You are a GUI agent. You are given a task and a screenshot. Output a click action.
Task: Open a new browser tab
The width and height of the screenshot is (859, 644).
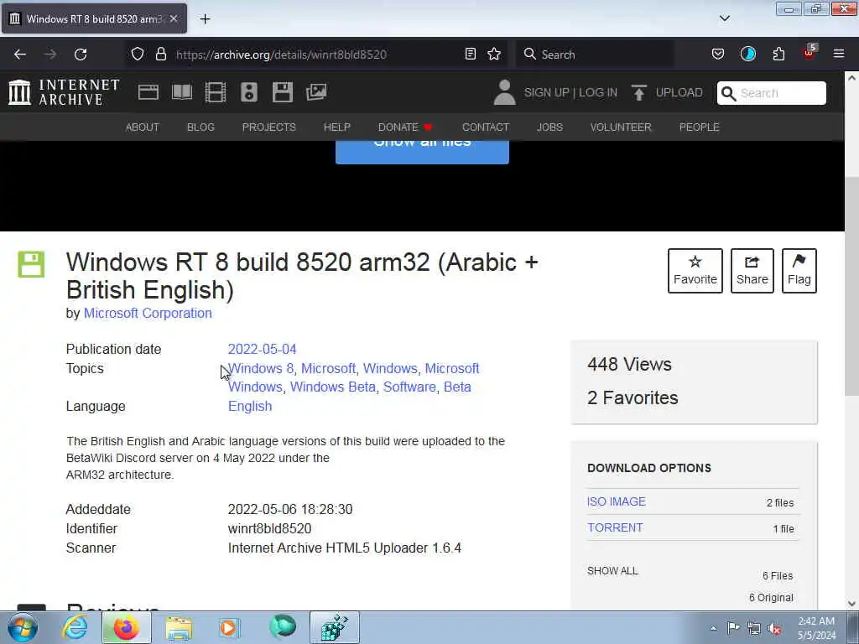click(x=205, y=19)
